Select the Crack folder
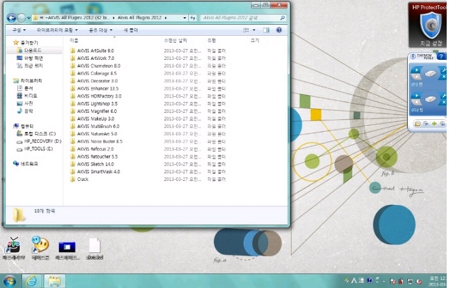Image resolution: width=462 pixels, height=288 pixels. coord(79,179)
